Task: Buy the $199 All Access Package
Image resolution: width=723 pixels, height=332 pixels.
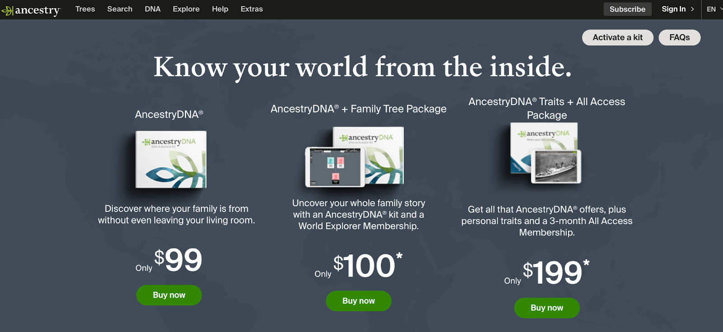Action: 547,308
